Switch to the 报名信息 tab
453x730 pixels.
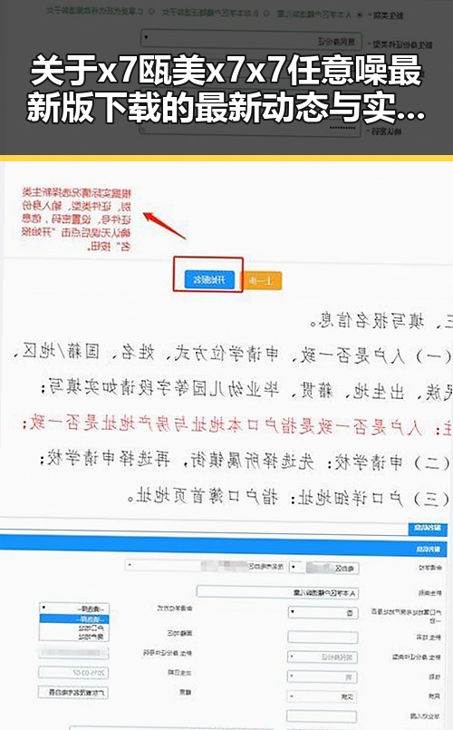[428, 528]
